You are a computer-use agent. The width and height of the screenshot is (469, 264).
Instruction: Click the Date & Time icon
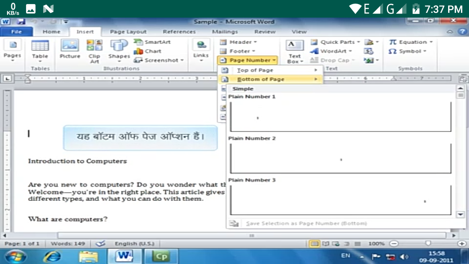(x=369, y=51)
